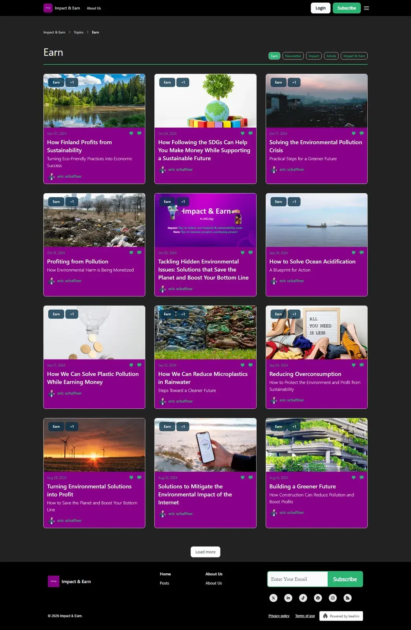Image resolution: width=411 pixels, height=630 pixels.
Task: Click the footer Impact & Earn logo
Action: click(70, 581)
